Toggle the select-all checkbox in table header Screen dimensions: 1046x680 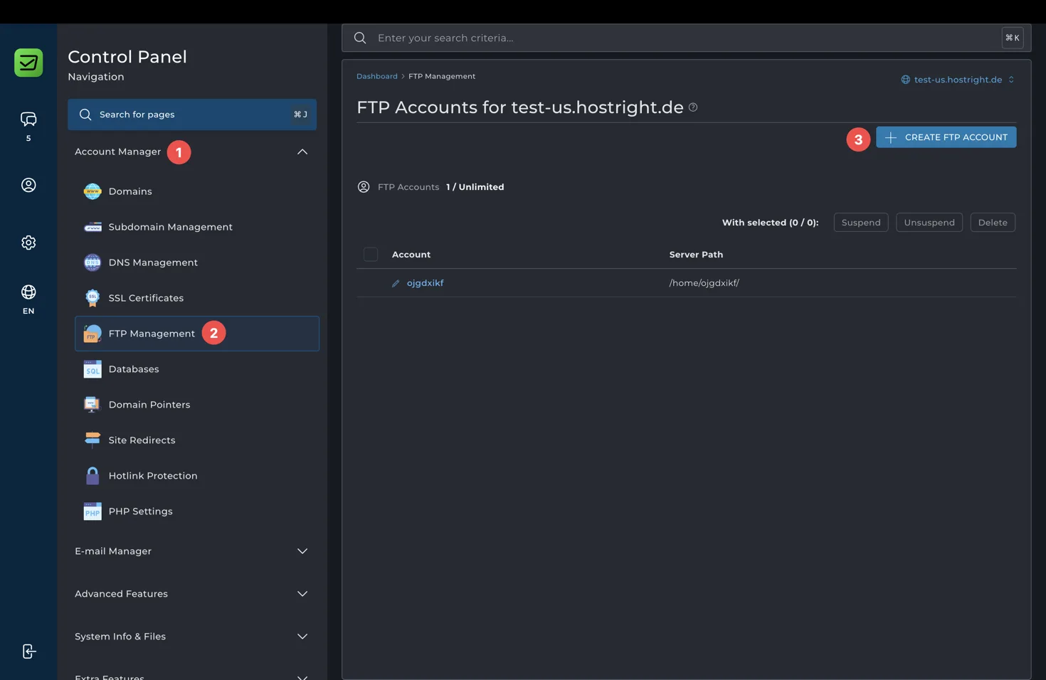[x=371, y=254]
